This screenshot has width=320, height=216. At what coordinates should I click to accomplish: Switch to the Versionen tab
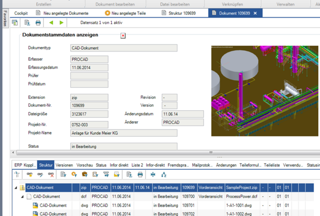click(x=64, y=165)
